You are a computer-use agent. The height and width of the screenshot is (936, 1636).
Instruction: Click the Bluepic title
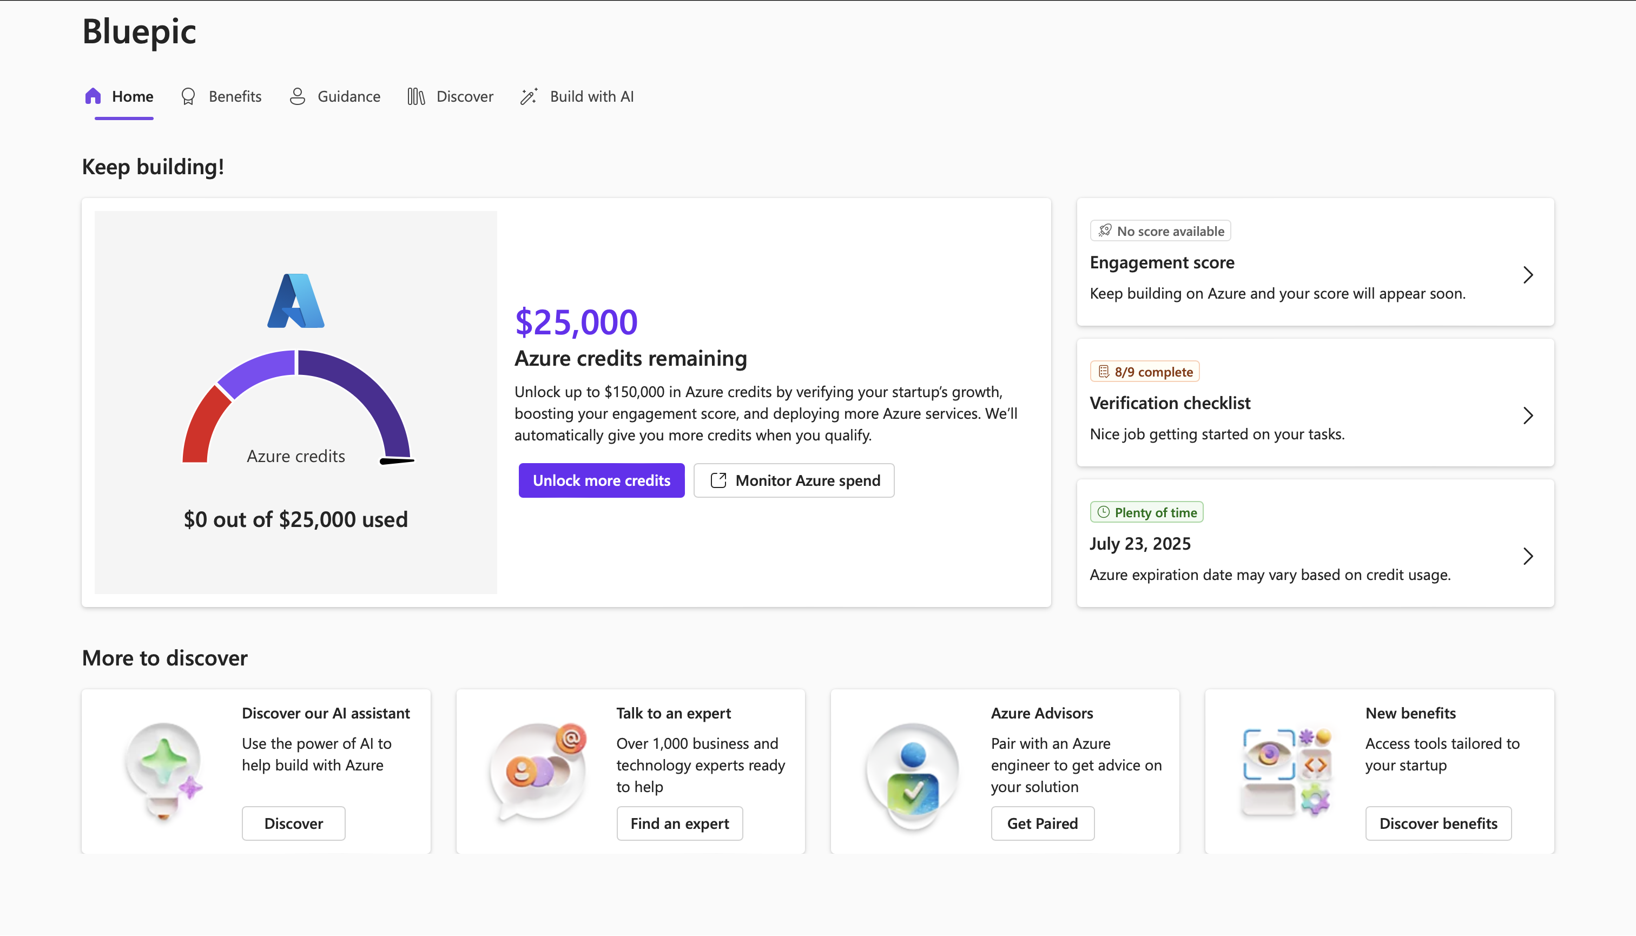coord(139,31)
